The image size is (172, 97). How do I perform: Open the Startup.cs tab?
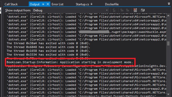click(82, 4)
